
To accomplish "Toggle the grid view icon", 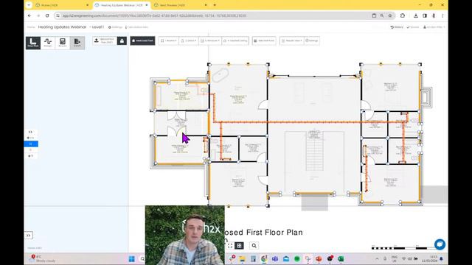I will tap(239, 246).
